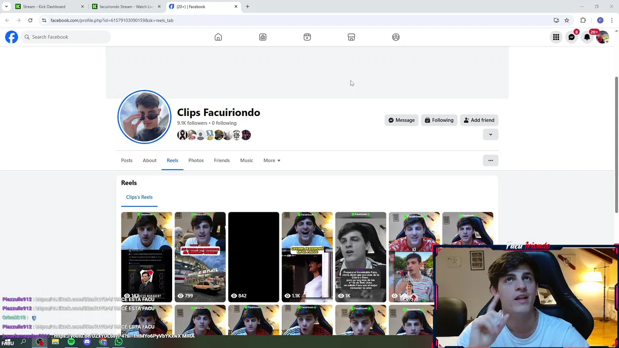The image size is (619, 348).
Task: Click the Clips Facuiriondo profile picture
Action: pos(144,117)
